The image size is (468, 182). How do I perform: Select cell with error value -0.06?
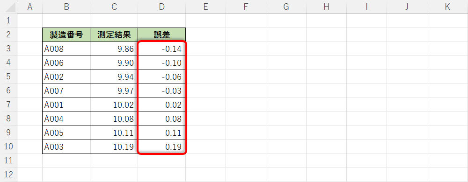click(162, 77)
